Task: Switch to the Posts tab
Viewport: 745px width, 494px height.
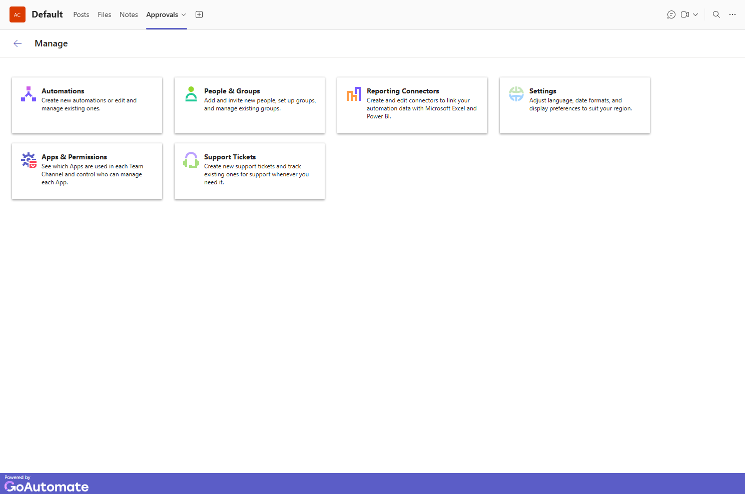Action: pyautogui.click(x=81, y=14)
